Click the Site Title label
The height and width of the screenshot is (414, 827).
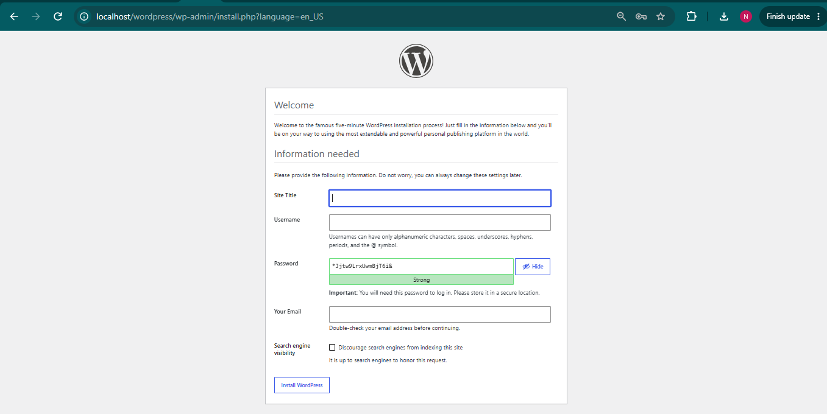pyautogui.click(x=285, y=195)
